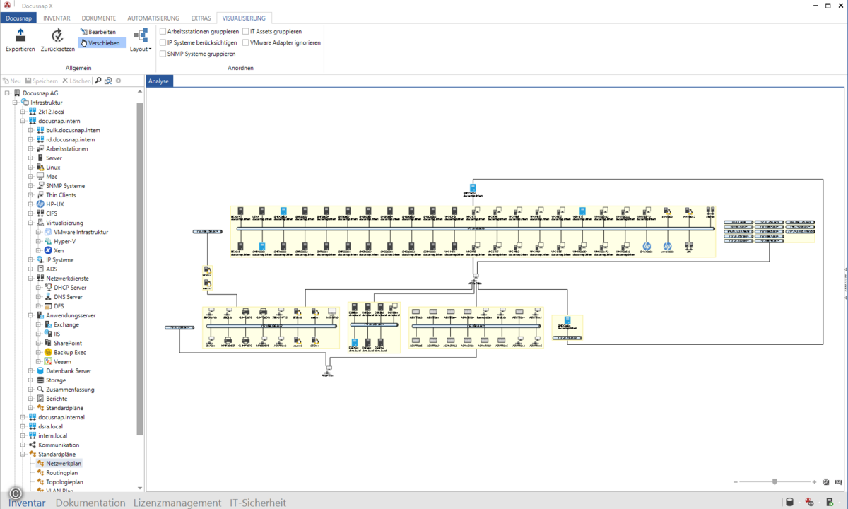
Task: Enable IT Assets gruppieren checkbox
Action: 245,32
